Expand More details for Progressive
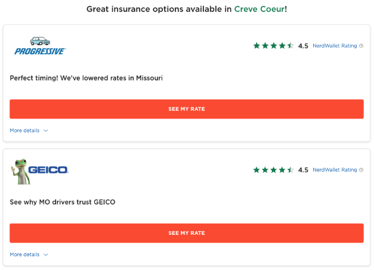This screenshot has width=374, height=270. point(25,130)
